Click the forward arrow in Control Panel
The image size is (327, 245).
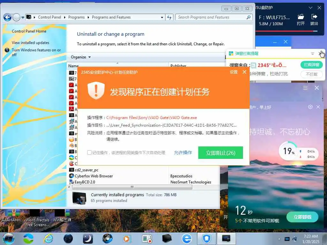(16, 17)
